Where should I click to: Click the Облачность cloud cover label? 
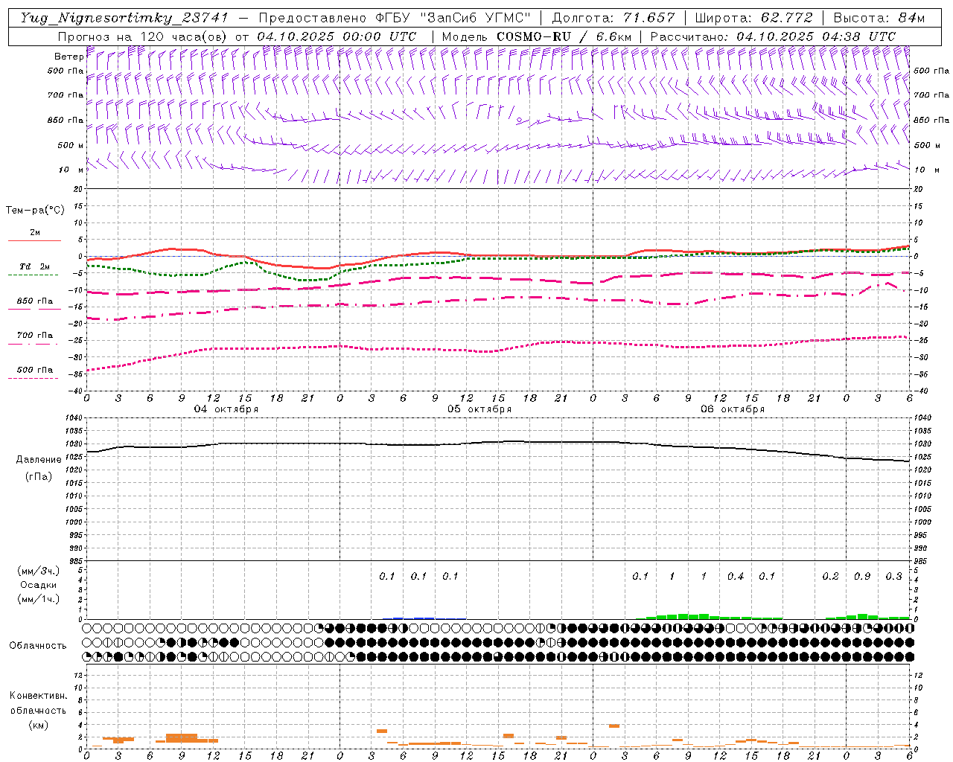[38, 646]
